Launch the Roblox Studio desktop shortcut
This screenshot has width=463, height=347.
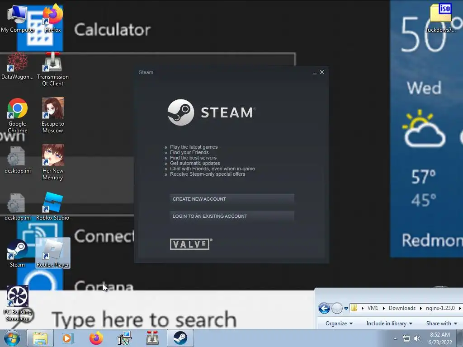[52, 206]
